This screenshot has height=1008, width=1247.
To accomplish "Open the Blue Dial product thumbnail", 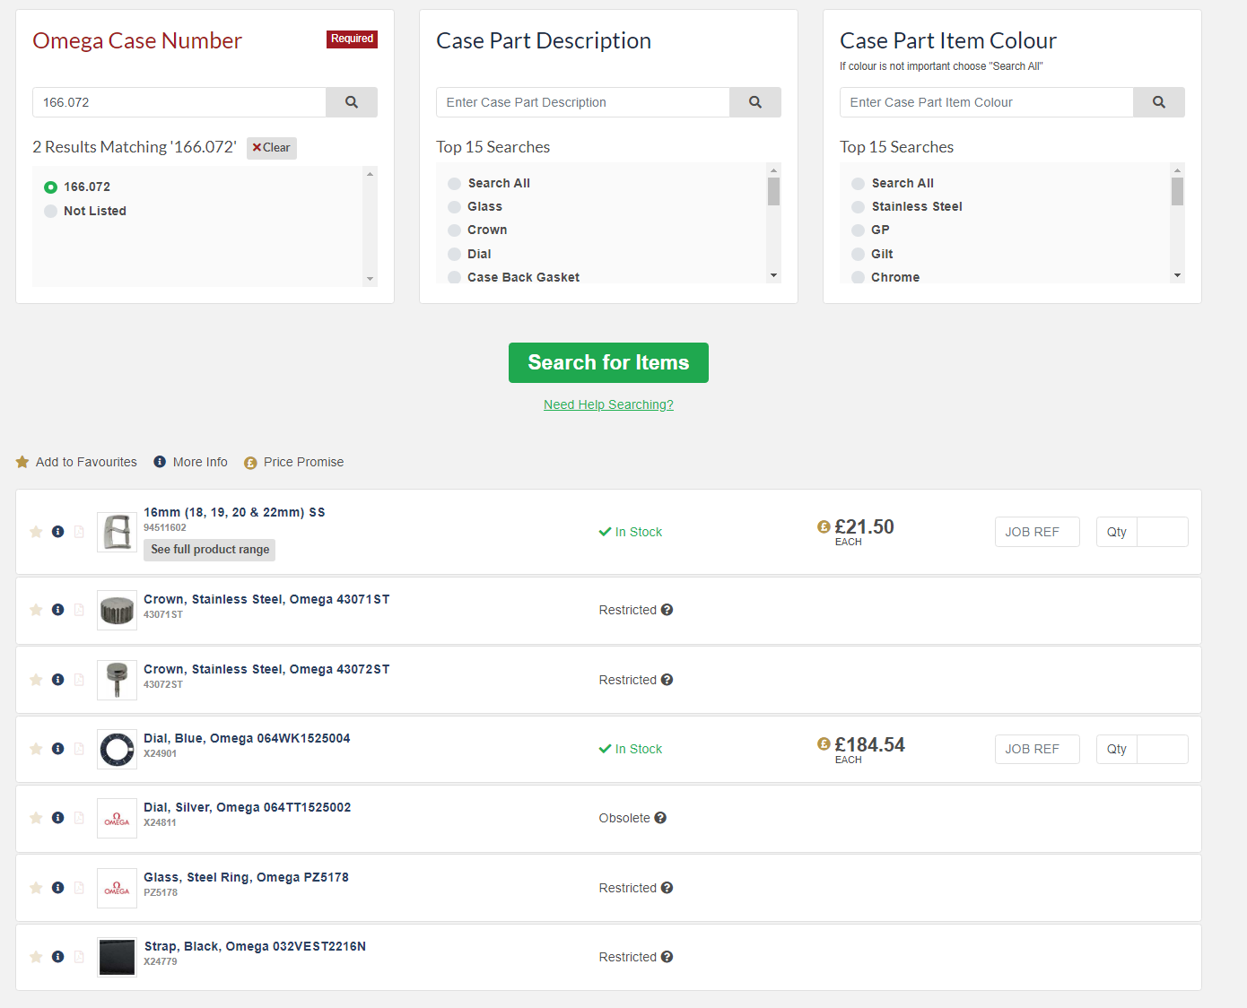I will point(117,749).
